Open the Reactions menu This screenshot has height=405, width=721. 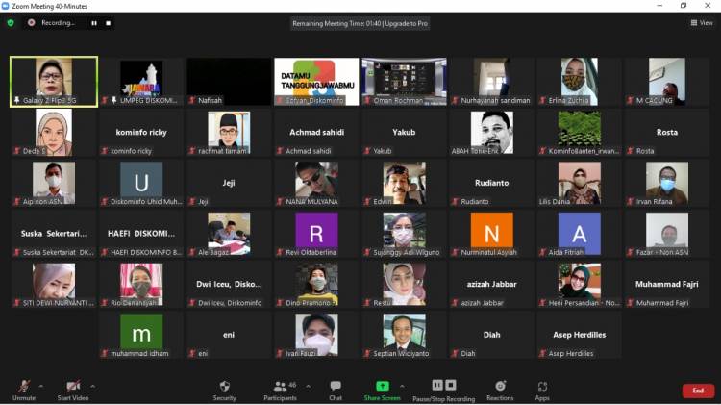coord(500,391)
